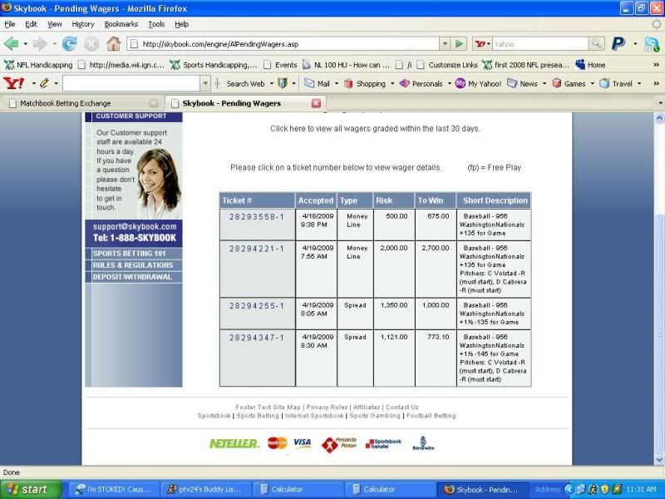Screen dimensions: 665x499
Task: Expand the Yahoo toolbar search box dropdown
Action: click(x=205, y=84)
